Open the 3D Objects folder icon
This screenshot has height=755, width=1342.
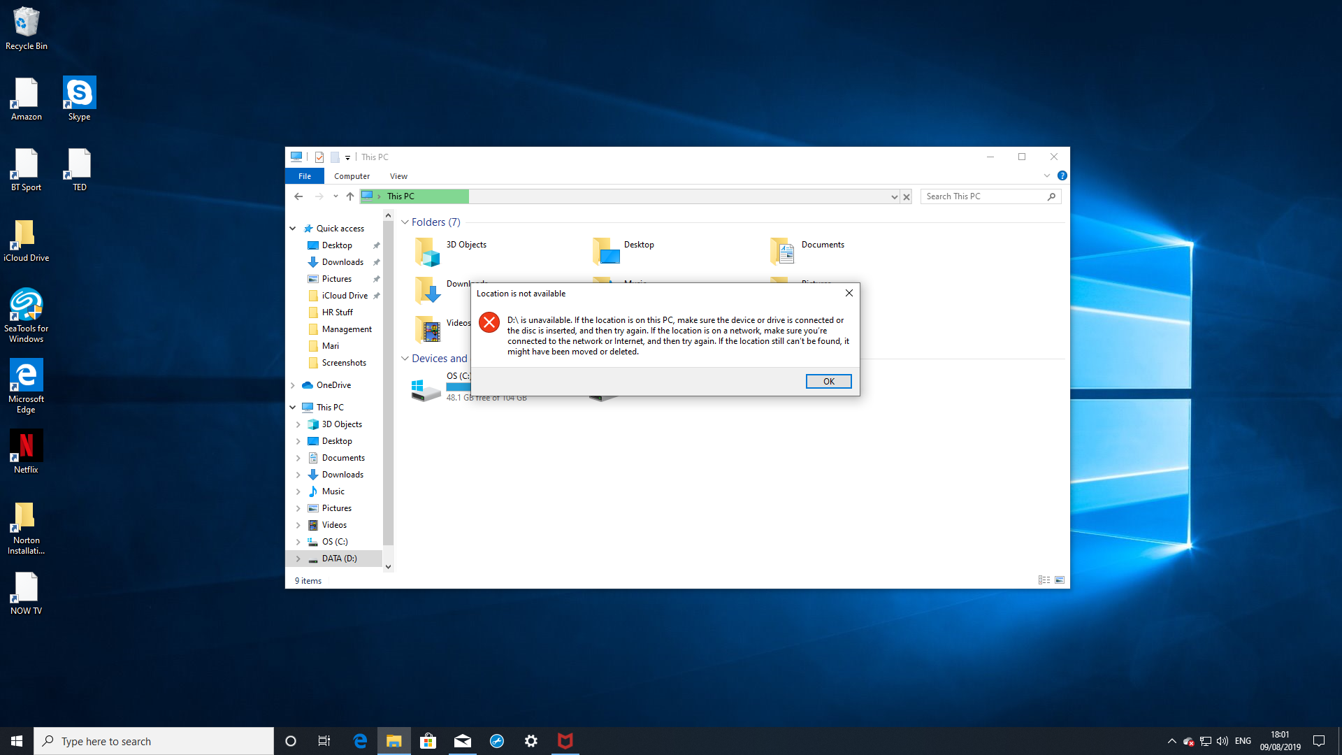click(x=427, y=252)
